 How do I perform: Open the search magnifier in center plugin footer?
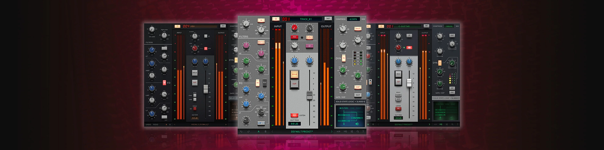(358, 132)
